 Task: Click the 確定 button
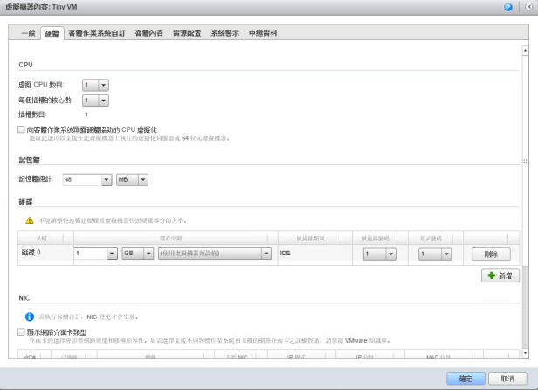point(466,379)
